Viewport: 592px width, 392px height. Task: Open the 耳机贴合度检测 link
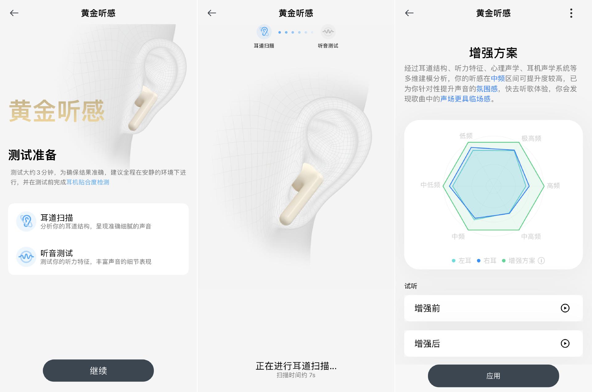88,182
